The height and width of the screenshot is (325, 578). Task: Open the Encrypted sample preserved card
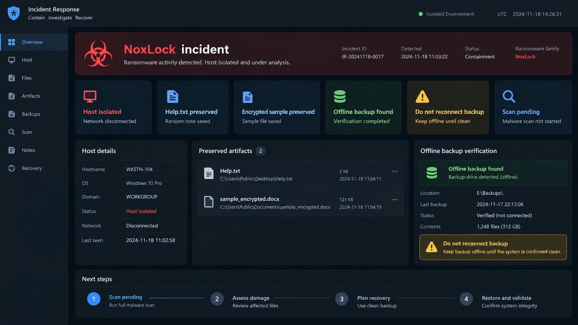click(x=277, y=107)
